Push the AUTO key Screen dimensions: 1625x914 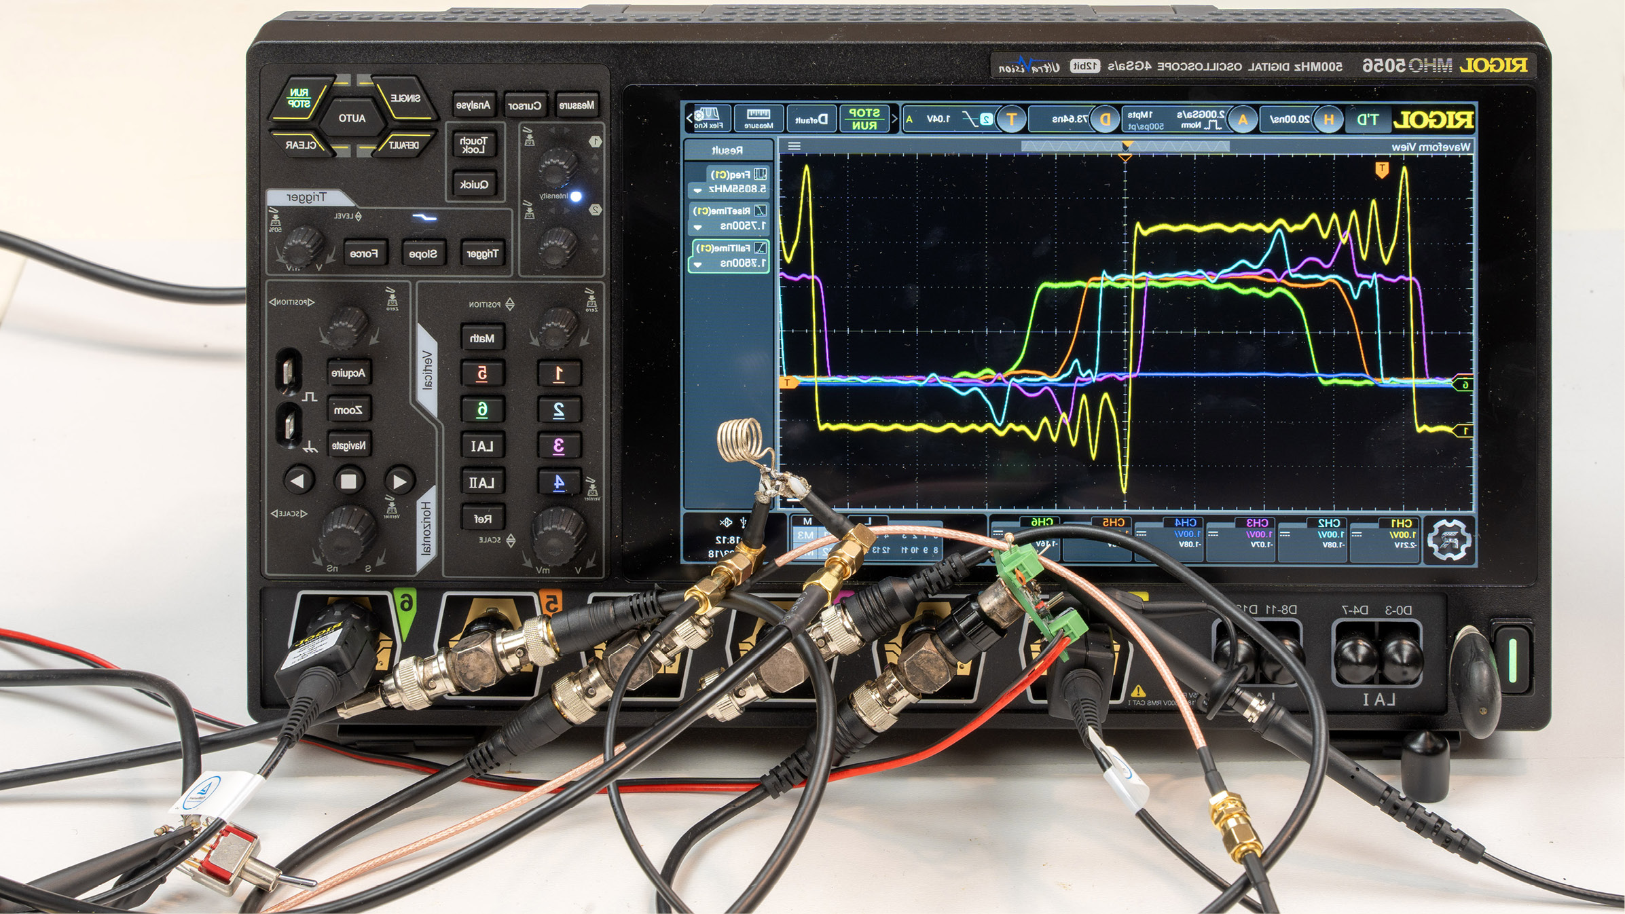352,118
